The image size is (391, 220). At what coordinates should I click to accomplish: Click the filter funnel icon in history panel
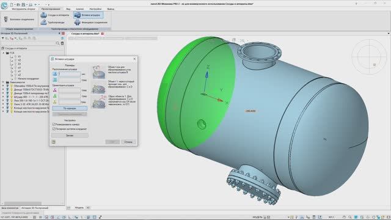tap(2, 38)
